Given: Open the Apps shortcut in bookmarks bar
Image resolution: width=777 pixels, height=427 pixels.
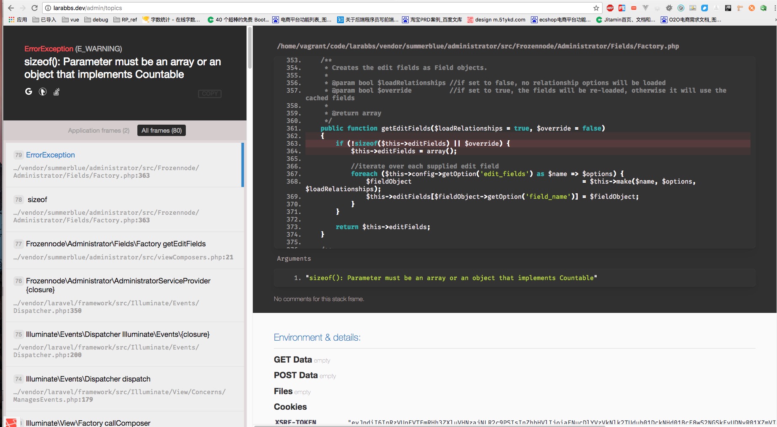Looking at the screenshot, I should coord(18,19).
